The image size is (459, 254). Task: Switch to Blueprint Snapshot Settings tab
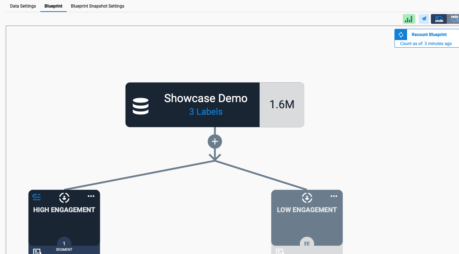pyautogui.click(x=97, y=6)
